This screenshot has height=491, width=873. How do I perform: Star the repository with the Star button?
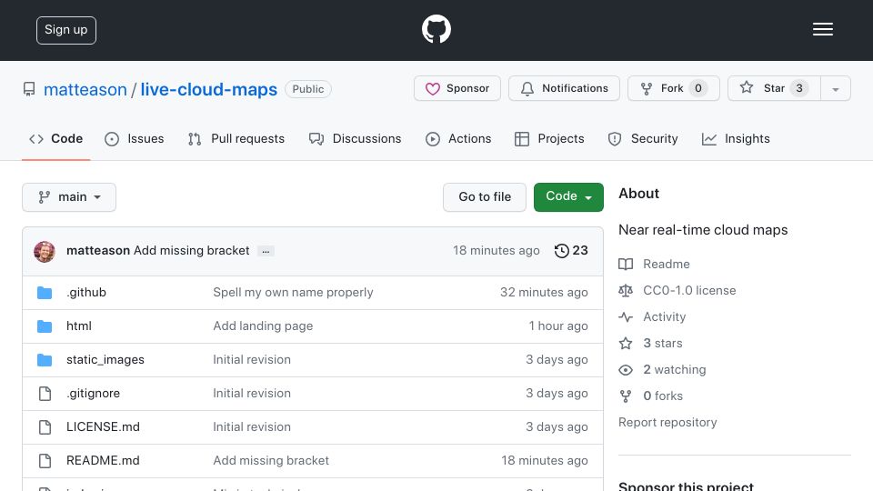point(774,88)
